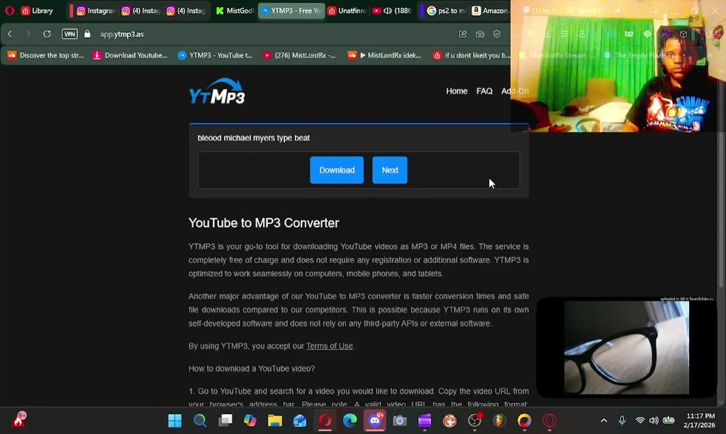Viewport: 726px width, 434px height.
Task: Open the FAQ navigation link
Action: click(484, 91)
